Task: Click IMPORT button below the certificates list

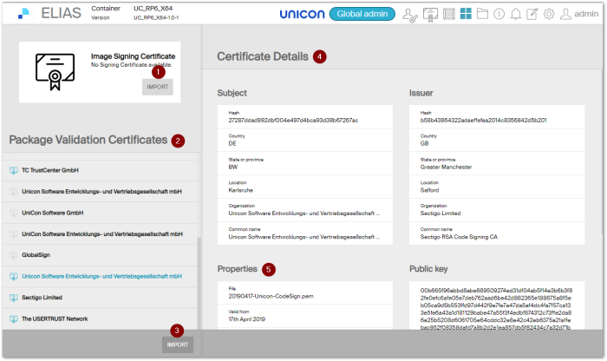Action: (x=178, y=345)
